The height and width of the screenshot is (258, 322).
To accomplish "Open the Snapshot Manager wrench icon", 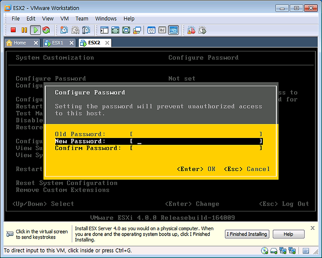I will point(86,30).
